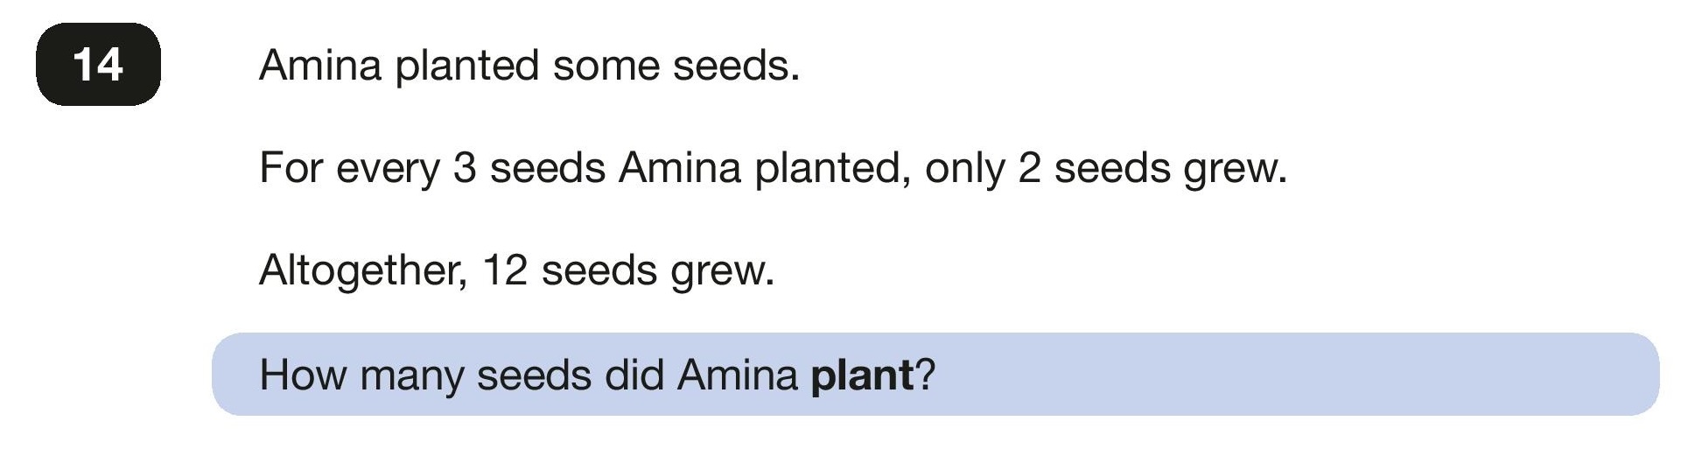The image size is (1681, 449).
Task: Click 'grew.' at the end of second line
Action: click(x=1236, y=171)
